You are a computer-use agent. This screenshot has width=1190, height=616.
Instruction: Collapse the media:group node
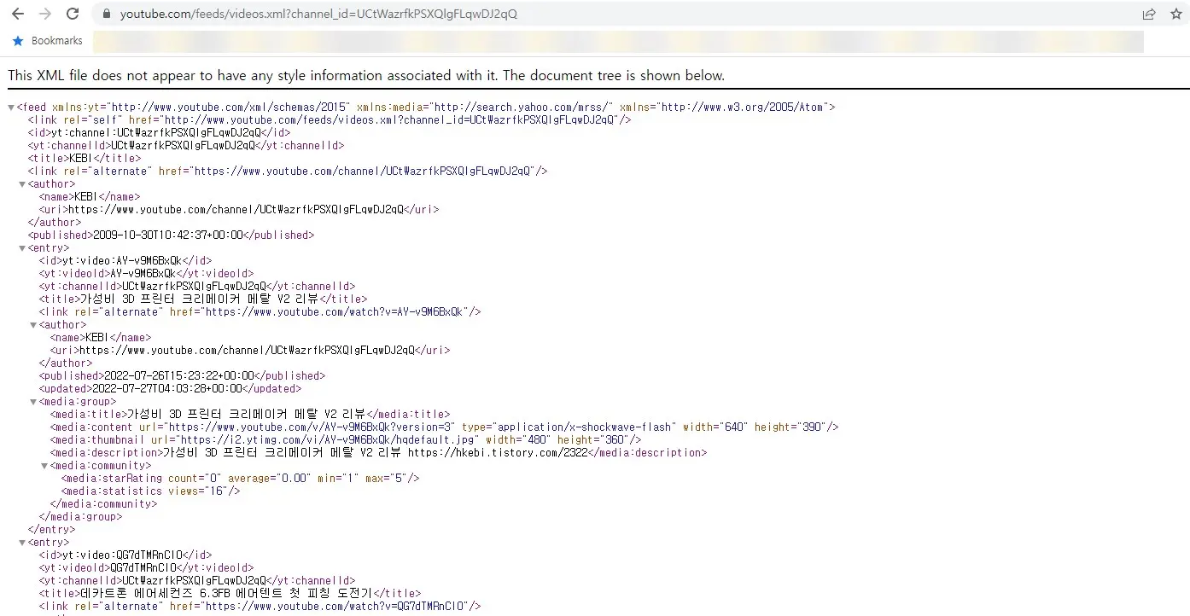click(33, 402)
